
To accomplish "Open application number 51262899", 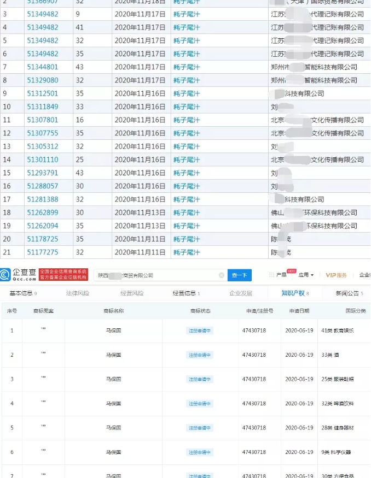I will point(43,213).
